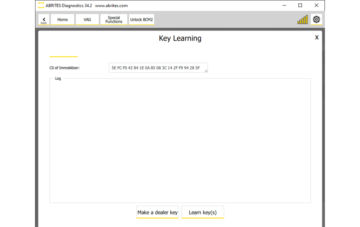Viewport: 360px width, 227px height.
Task: Maximize the ABRITES Diagnostics window
Action: point(300,5)
